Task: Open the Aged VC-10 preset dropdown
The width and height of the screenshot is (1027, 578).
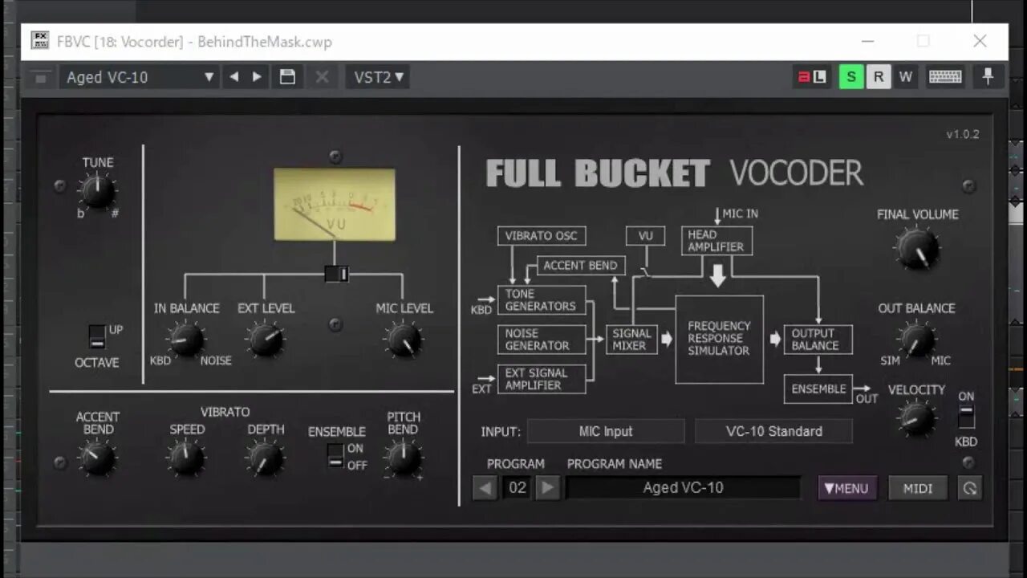Action: (140, 77)
